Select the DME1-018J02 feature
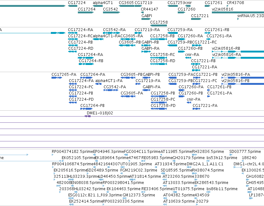264x206 pixels. tap(87, 116)
